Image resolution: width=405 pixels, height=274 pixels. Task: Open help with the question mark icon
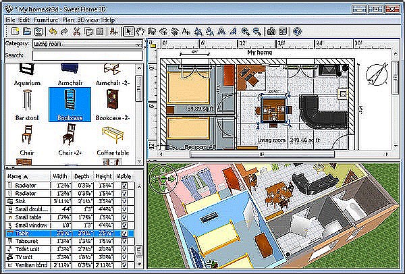[297, 32]
